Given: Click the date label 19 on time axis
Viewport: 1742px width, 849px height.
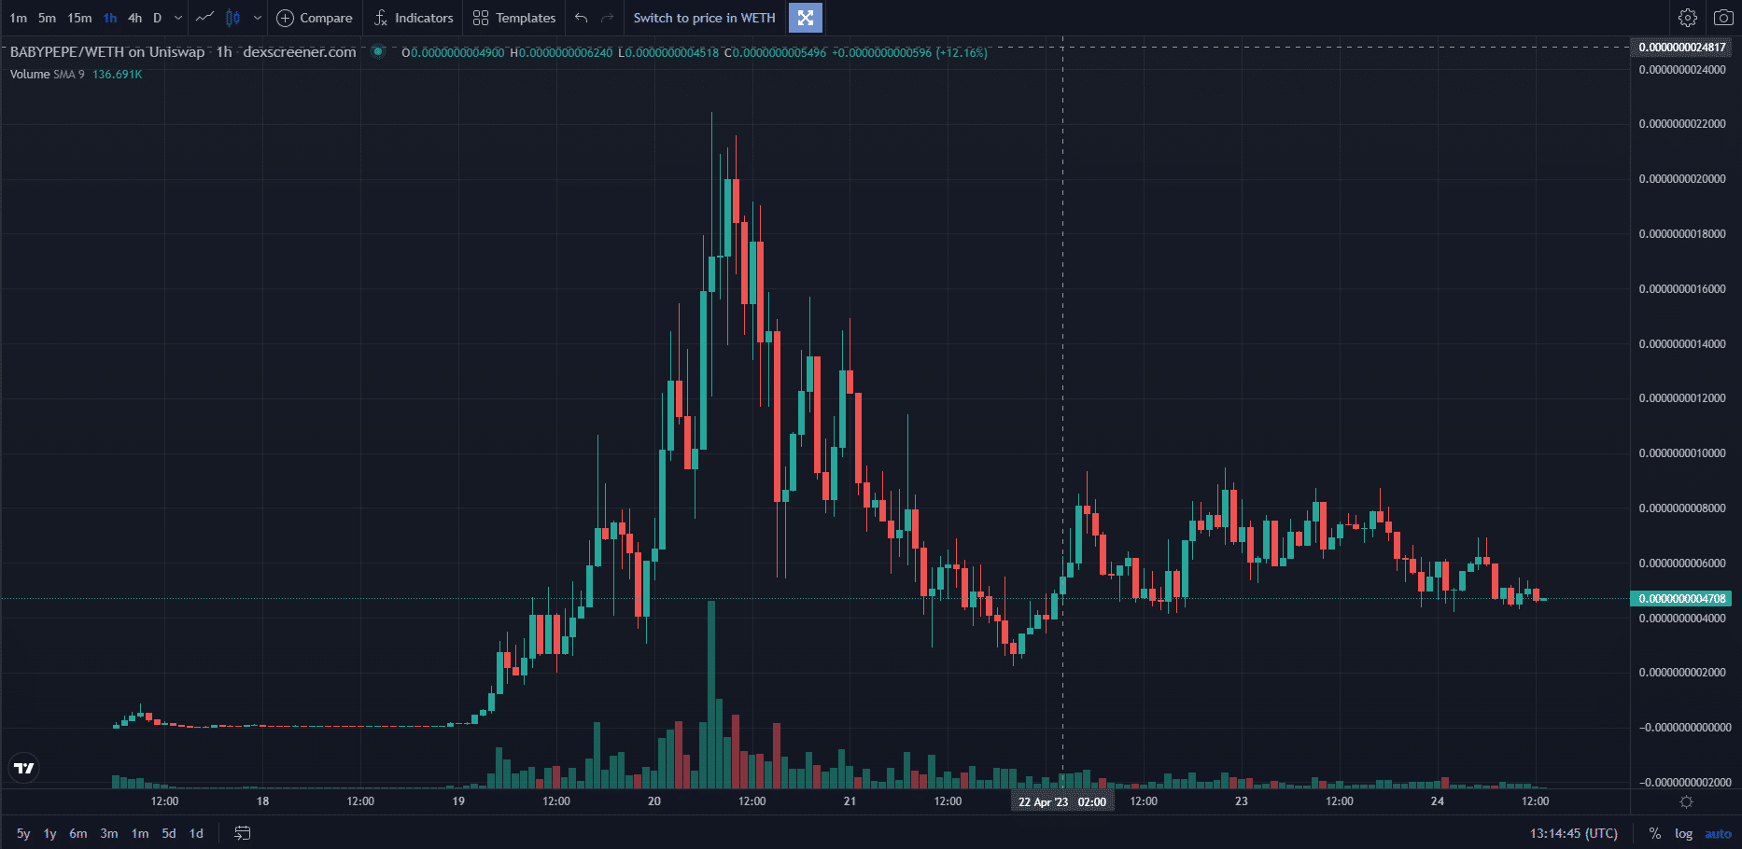Looking at the screenshot, I should click(x=458, y=801).
